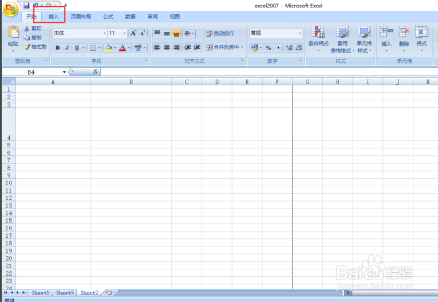Decrease decimal places
The height and width of the screenshot is (302, 438).
click(x=299, y=48)
